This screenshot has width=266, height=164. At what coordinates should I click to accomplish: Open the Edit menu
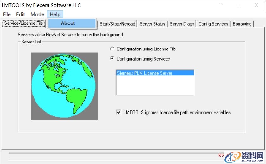21,14
